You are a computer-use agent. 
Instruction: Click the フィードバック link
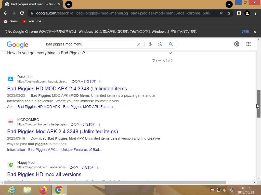(163, 61)
